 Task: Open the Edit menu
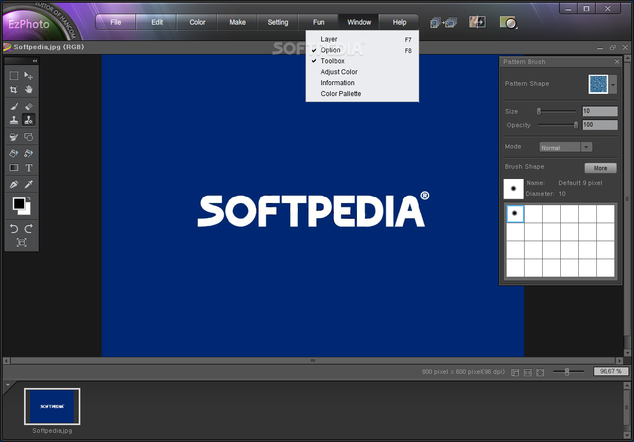pyautogui.click(x=157, y=22)
